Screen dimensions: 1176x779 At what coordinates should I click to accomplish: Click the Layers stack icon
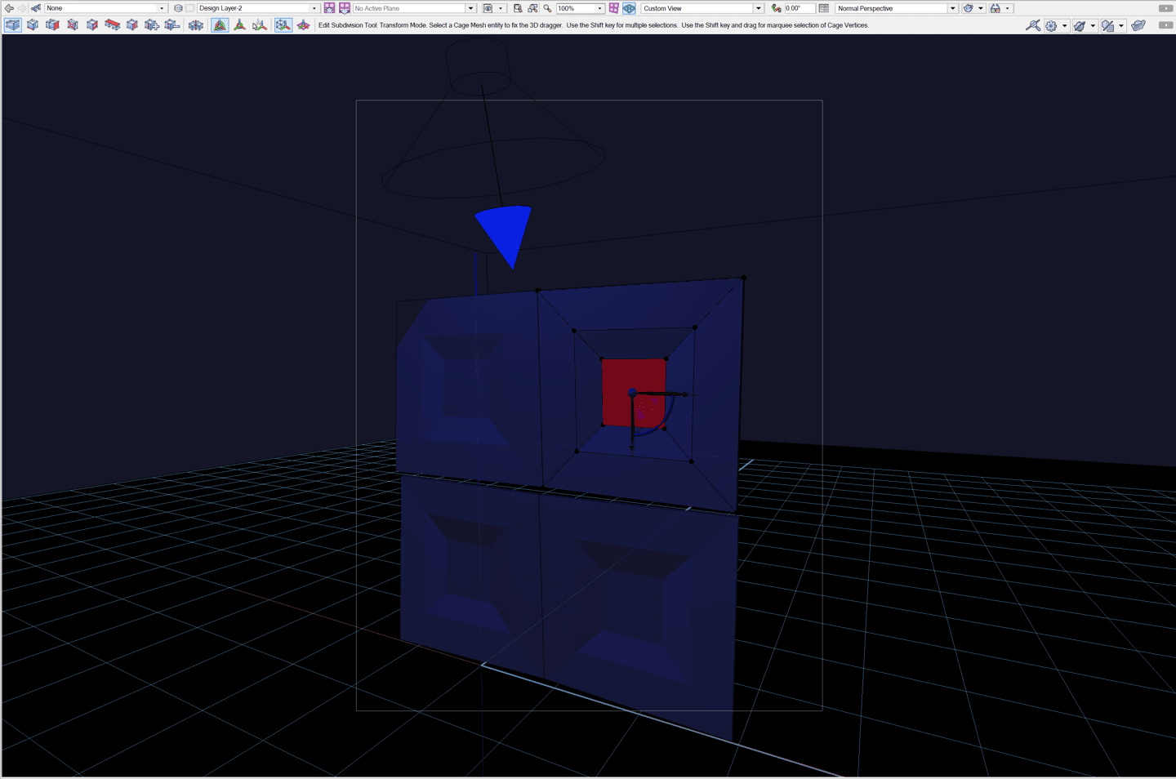point(178,8)
